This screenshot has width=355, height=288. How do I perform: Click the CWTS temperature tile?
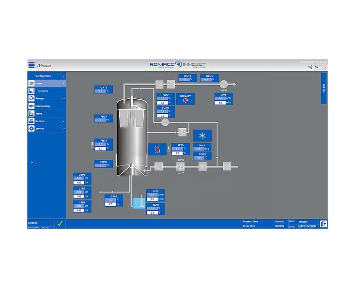click(x=202, y=156)
